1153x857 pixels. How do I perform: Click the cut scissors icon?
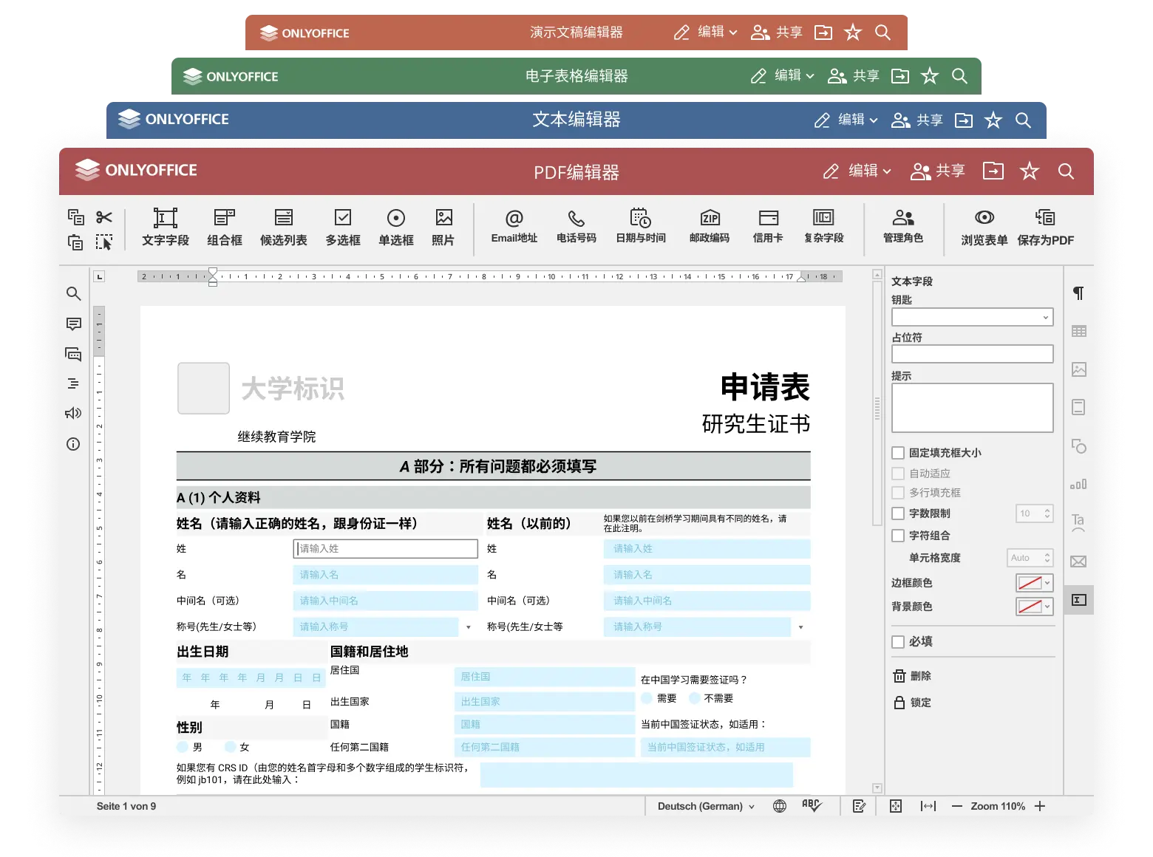pyautogui.click(x=104, y=216)
